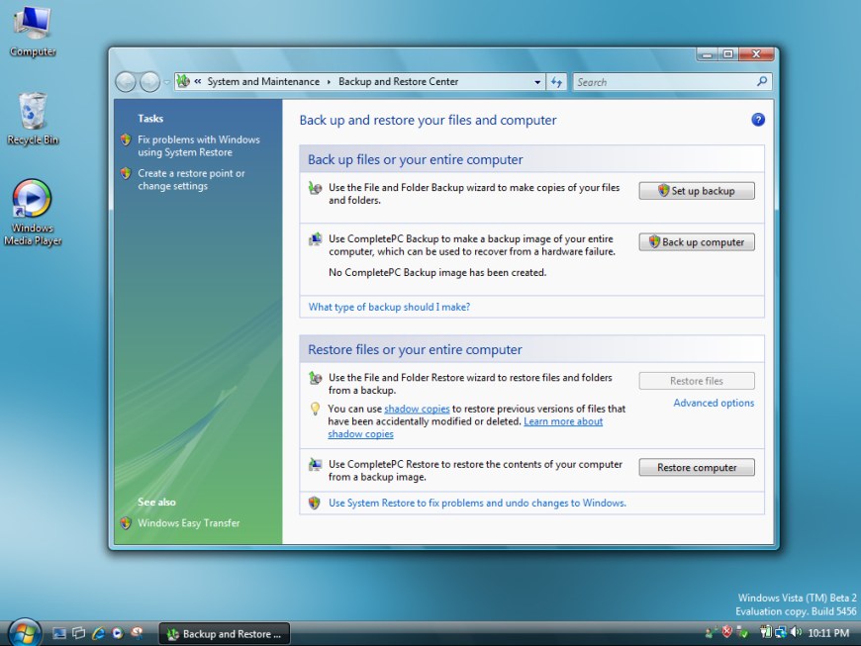Click Switch between windows quick launch icon
This screenshot has width=861, height=646.
78,633
